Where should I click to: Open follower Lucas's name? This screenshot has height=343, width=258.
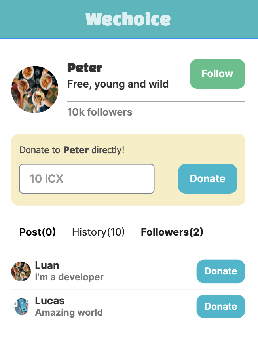pos(50,301)
